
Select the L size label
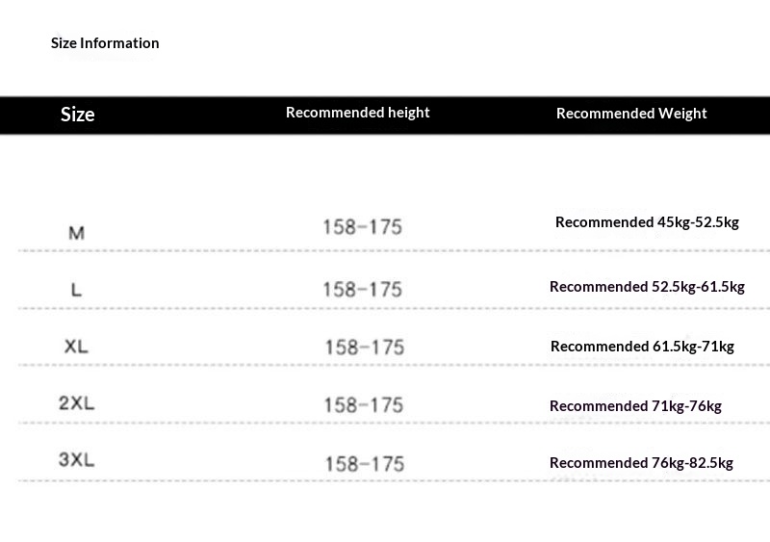click(77, 290)
